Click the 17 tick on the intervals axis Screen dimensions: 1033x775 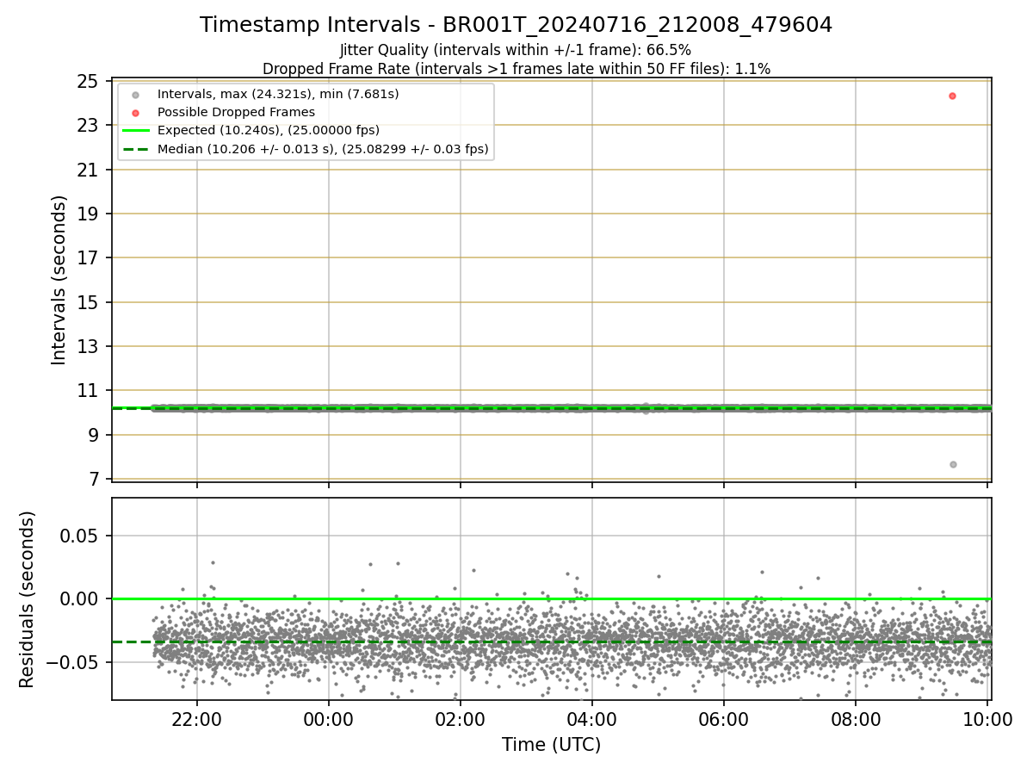tap(89, 258)
